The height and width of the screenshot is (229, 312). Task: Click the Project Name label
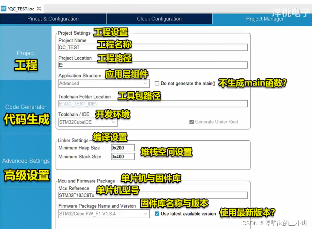[x=72, y=40]
